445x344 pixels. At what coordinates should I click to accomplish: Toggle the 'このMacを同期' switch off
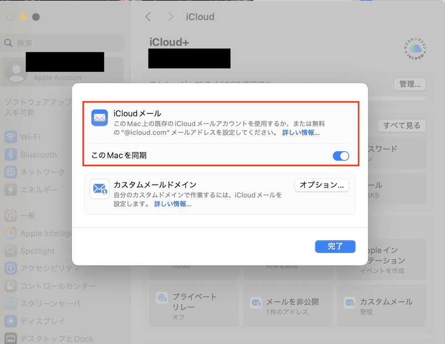tap(341, 156)
